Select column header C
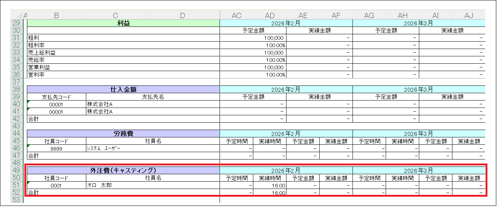 (x=115, y=15)
